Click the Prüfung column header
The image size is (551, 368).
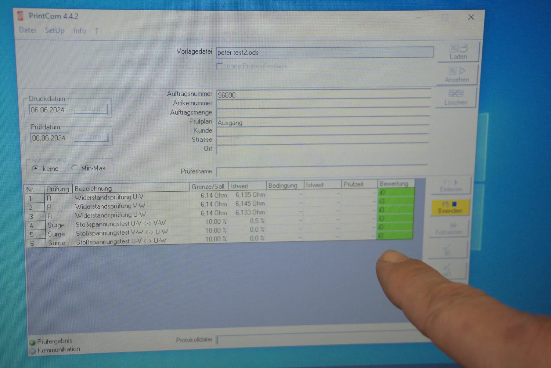click(x=58, y=189)
